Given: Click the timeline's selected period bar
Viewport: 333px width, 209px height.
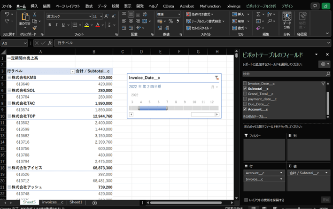Looking at the screenshot, I should pos(152,108).
